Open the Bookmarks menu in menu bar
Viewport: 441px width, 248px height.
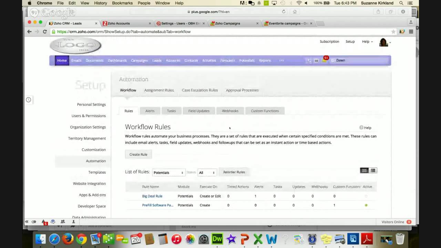tap(122, 3)
